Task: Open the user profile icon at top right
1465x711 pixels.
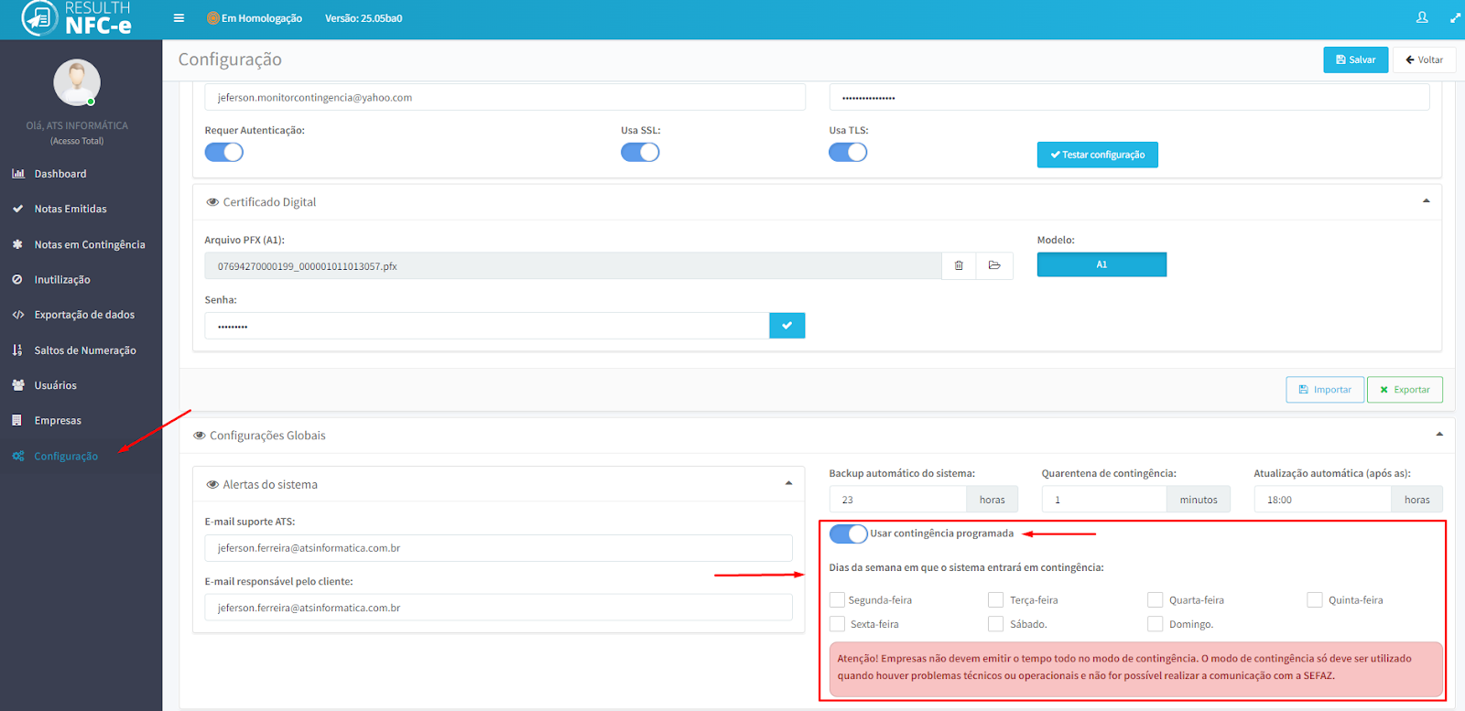Action: pos(1422,17)
